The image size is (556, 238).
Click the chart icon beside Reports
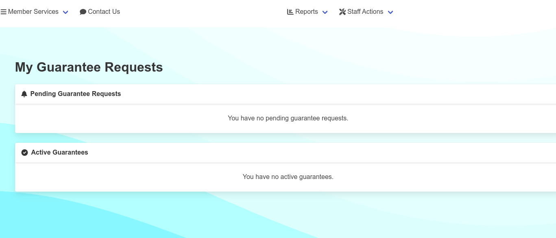pyautogui.click(x=290, y=12)
